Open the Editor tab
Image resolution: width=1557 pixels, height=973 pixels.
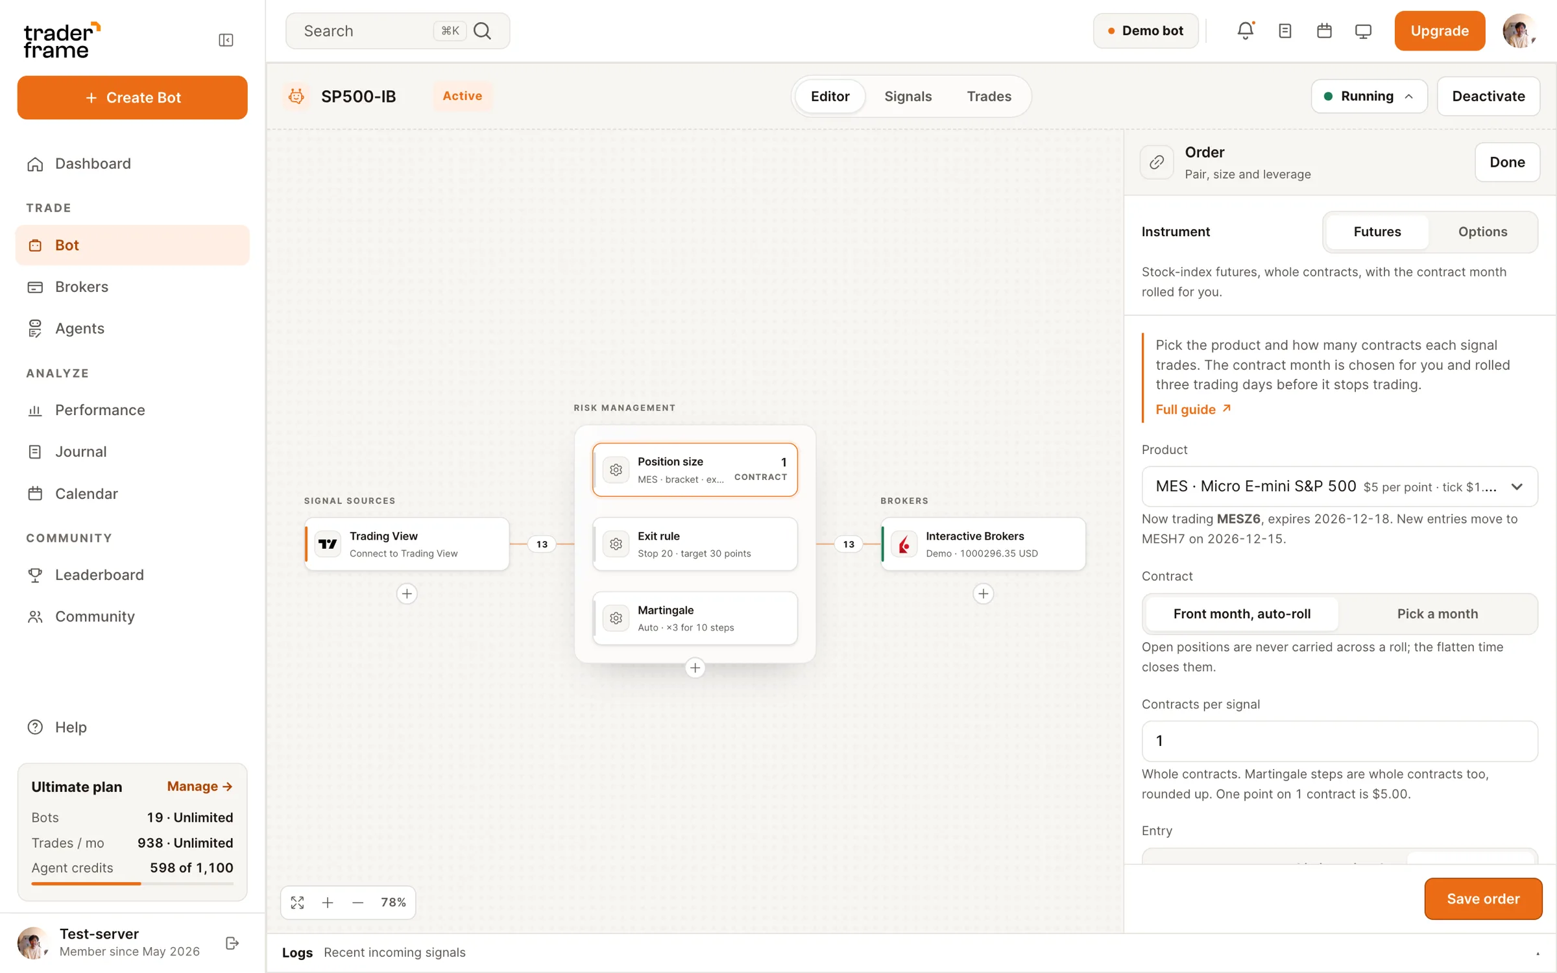click(830, 96)
